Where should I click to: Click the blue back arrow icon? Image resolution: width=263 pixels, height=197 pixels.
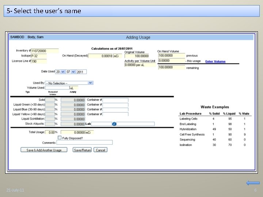pyautogui.click(x=253, y=183)
